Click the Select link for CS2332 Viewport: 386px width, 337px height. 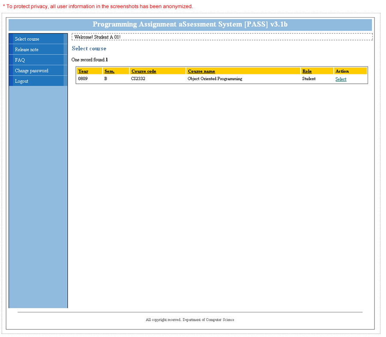point(341,79)
